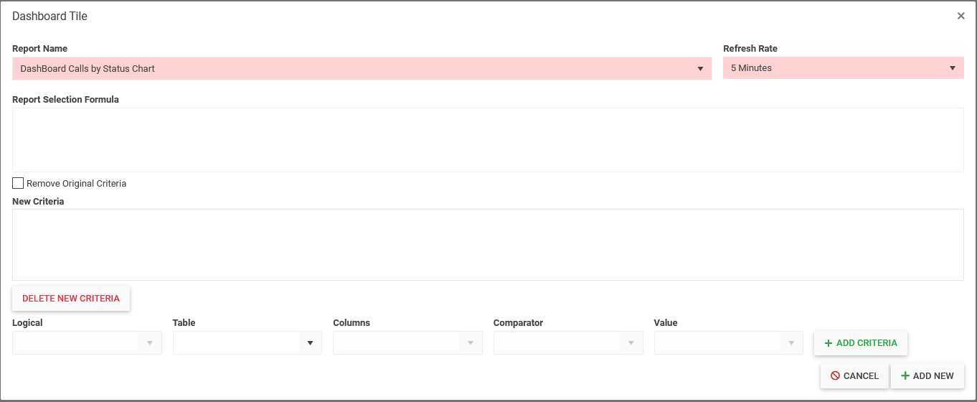Screen dimensions: 977x402
Task: Close the Dashboard Tile dialog
Action: [961, 16]
